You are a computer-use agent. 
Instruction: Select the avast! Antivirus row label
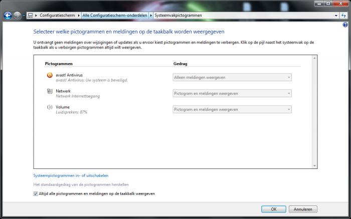pyautogui.click(x=69, y=75)
